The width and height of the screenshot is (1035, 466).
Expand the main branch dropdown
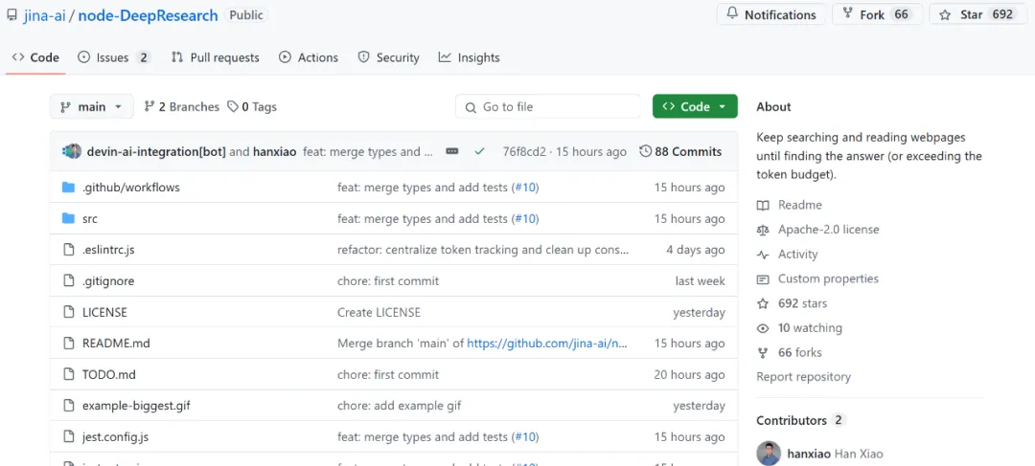(92, 107)
